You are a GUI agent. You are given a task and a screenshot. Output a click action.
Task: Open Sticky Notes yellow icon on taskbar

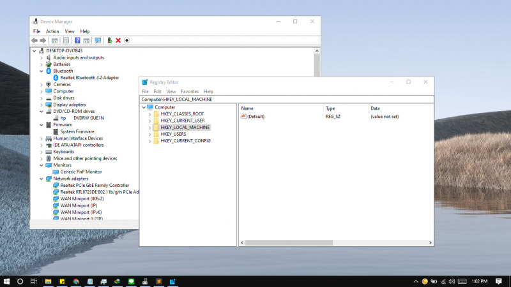point(62,281)
